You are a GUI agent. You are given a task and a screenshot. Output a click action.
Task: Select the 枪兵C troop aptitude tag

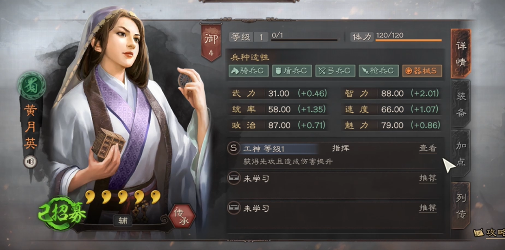coord(379,71)
